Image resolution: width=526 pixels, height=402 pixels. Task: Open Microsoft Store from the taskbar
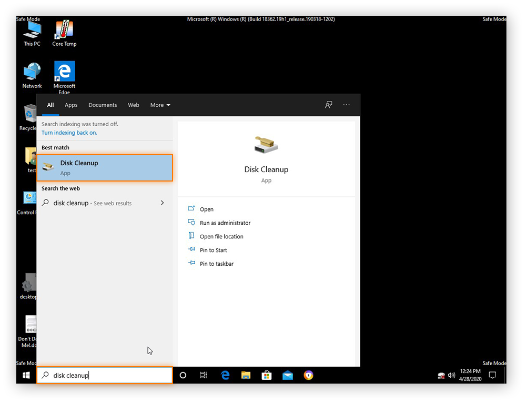tap(267, 375)
